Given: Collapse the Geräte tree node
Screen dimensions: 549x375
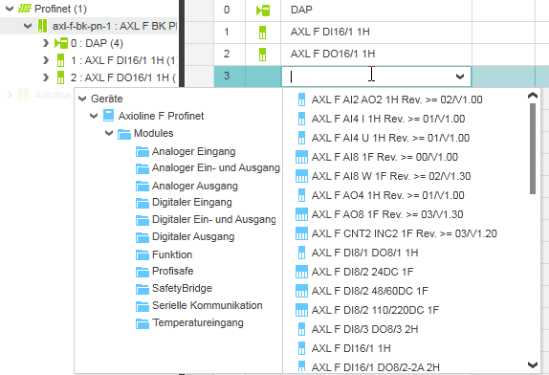Looking at the screenshot, I should click(82, 99).
